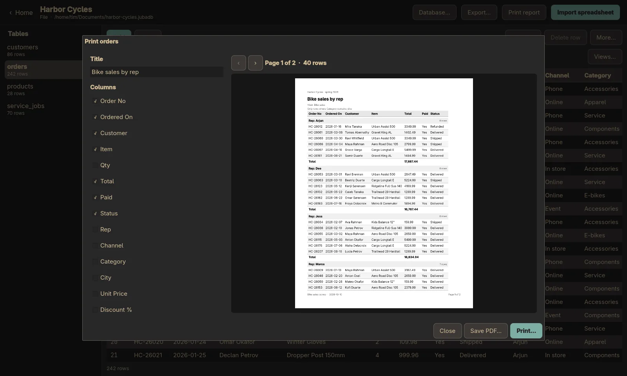Click the HC-26021 order number cell
Viewport: 627px width, 376px height.
click(148, 355)
